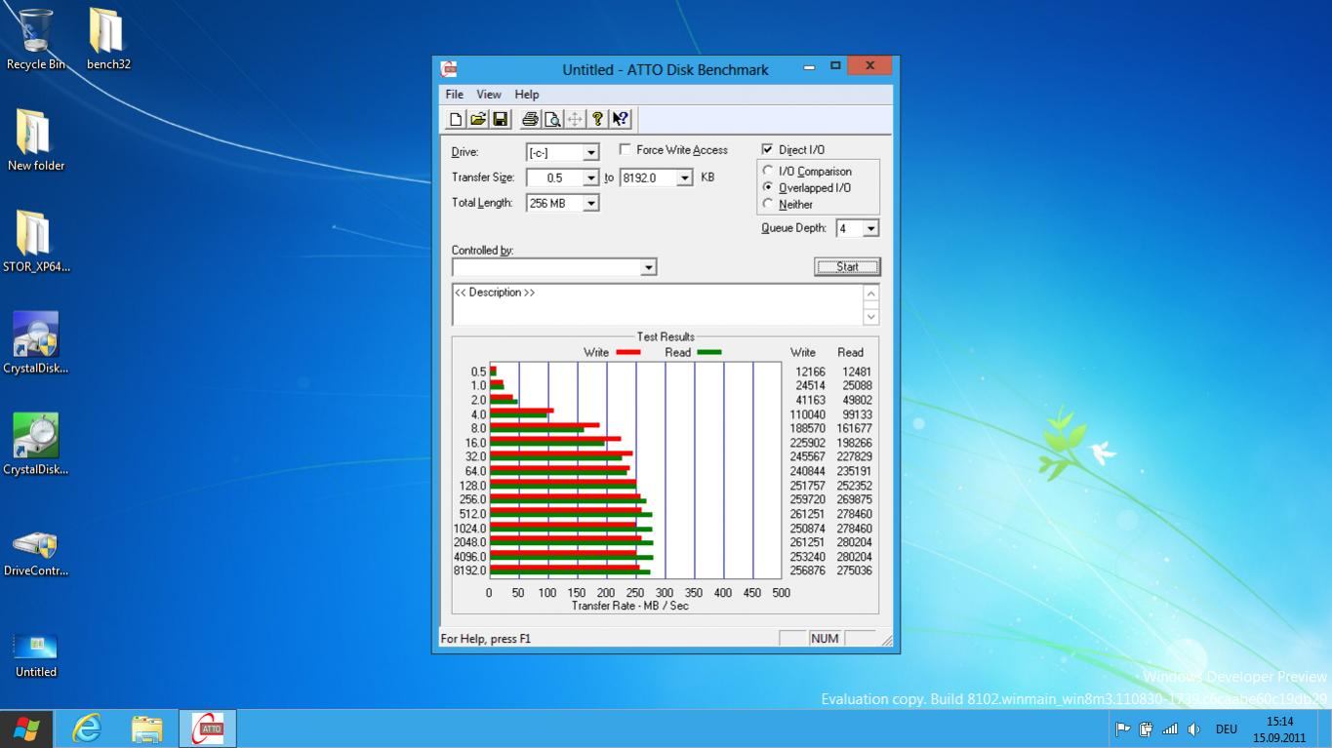Click the read value 280204 in row 2048.0
Viewport: 1332px width, 748px height.
(x=854, y=542)
